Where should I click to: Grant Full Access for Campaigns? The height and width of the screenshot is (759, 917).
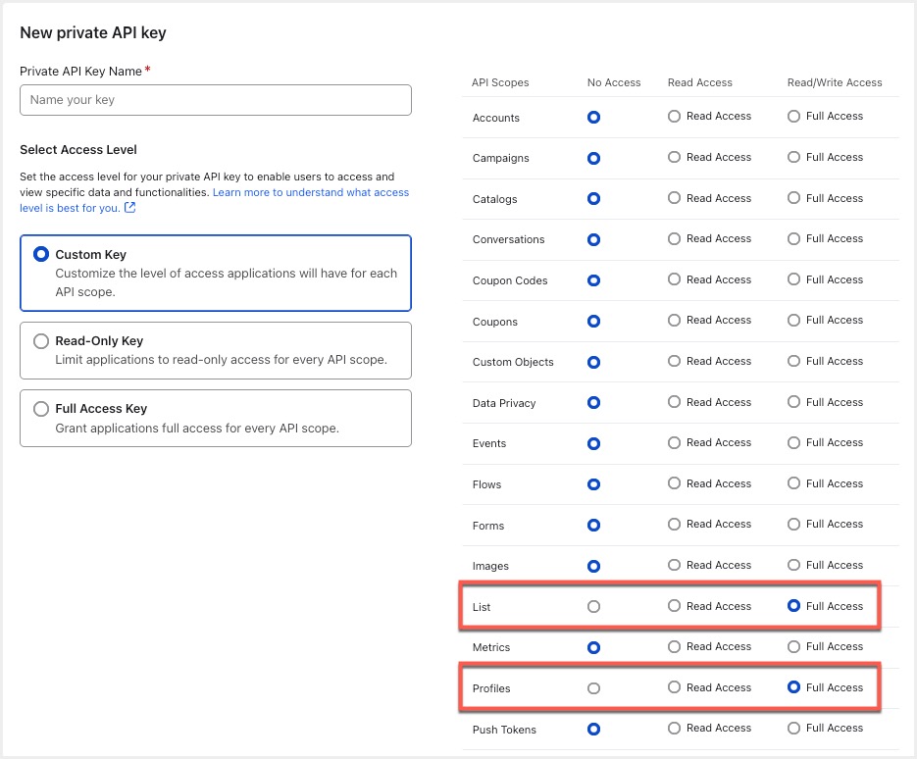[x=793, y=157]
